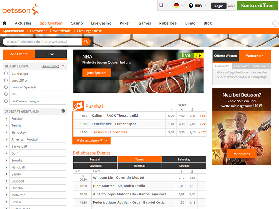The image size is (279, 209).
Task: Open the Motorrad sport category
Action: coord(18,195)
